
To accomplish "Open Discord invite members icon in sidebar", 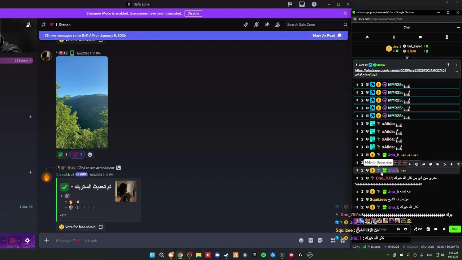I will coord(29,25).
